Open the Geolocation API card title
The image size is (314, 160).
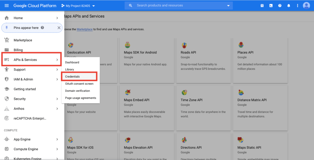pos(79,52)
